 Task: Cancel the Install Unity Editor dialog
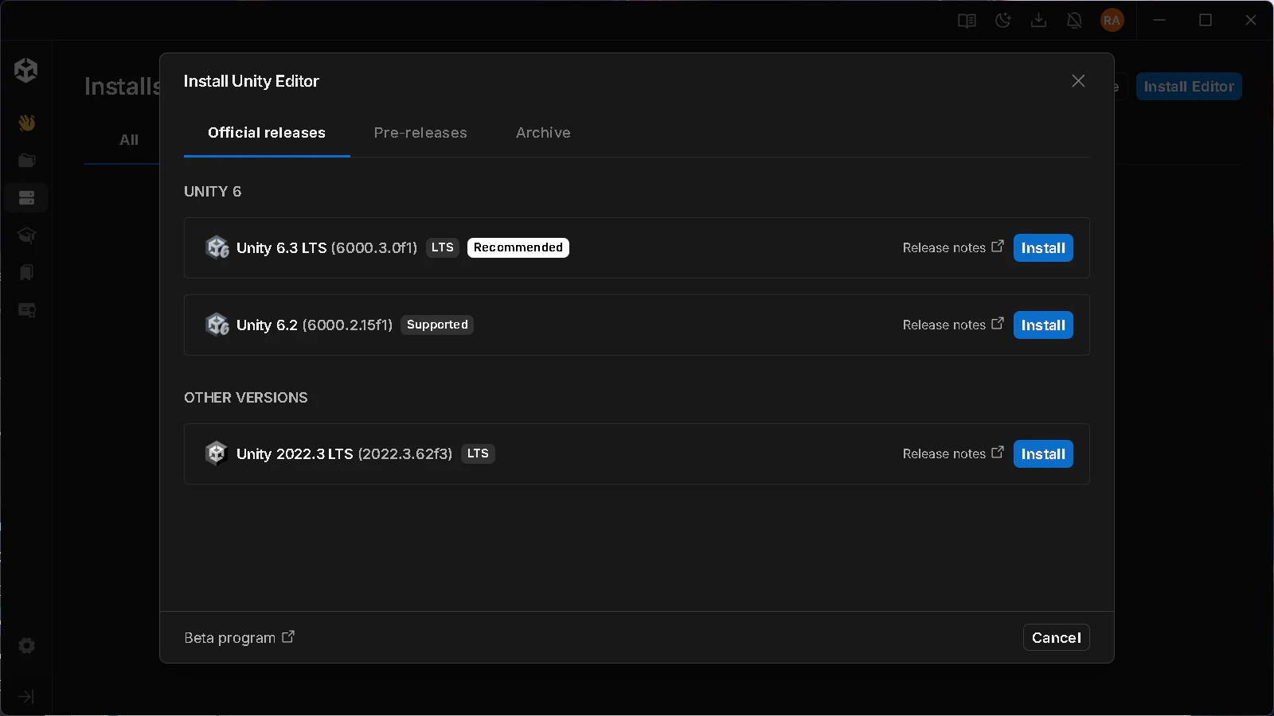1057,638
